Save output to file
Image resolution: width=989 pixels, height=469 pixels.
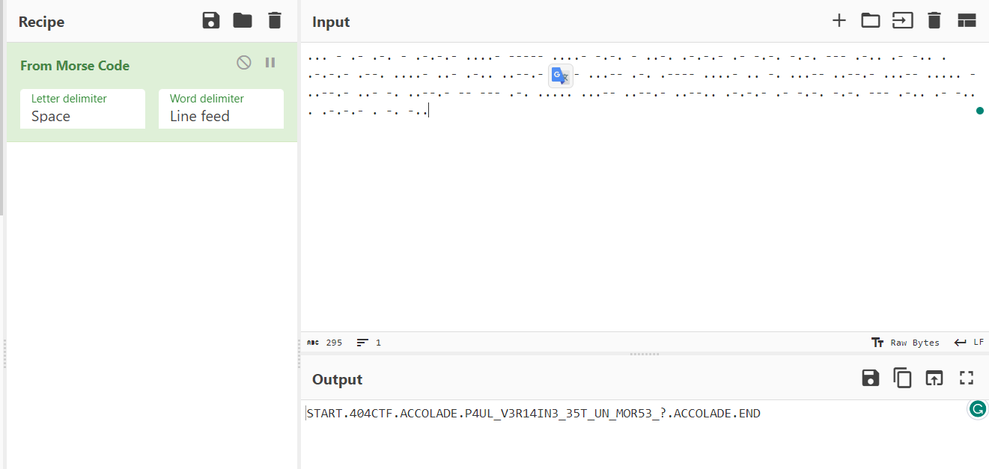point(870,378)
